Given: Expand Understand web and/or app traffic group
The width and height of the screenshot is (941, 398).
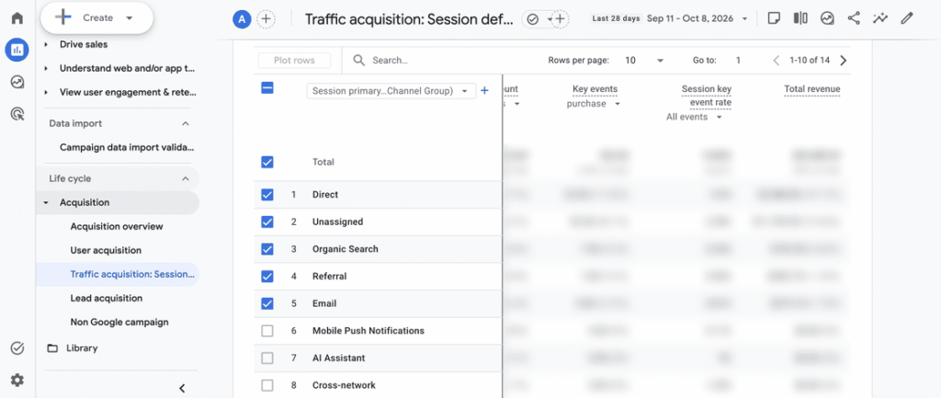Looking at the screenshot, I should pos(46,68).
